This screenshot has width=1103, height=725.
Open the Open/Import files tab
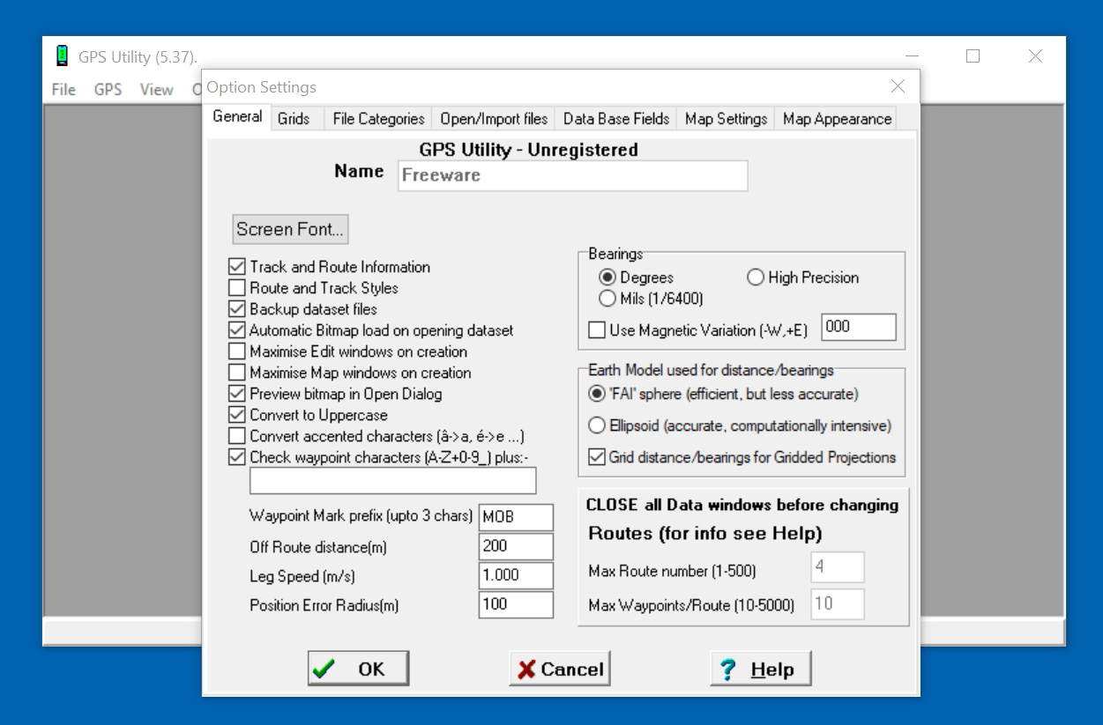494,119
